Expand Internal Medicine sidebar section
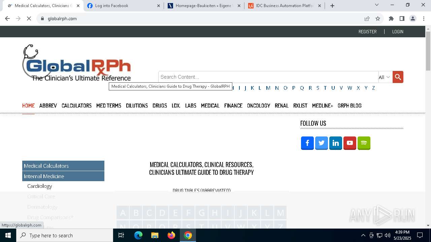 click(63, 176)
